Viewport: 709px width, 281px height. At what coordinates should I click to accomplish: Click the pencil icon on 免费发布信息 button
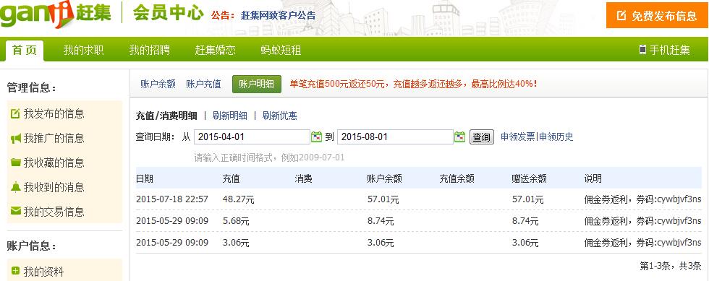[621, 16]
